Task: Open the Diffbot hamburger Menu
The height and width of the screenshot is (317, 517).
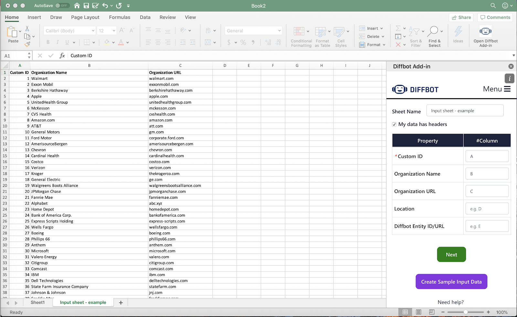Action: point(497,89)
